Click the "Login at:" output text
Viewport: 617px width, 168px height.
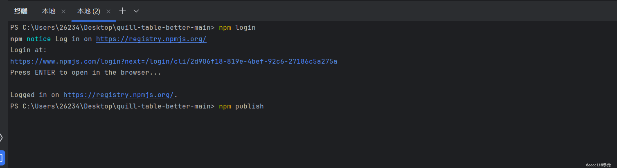point(29,50)
